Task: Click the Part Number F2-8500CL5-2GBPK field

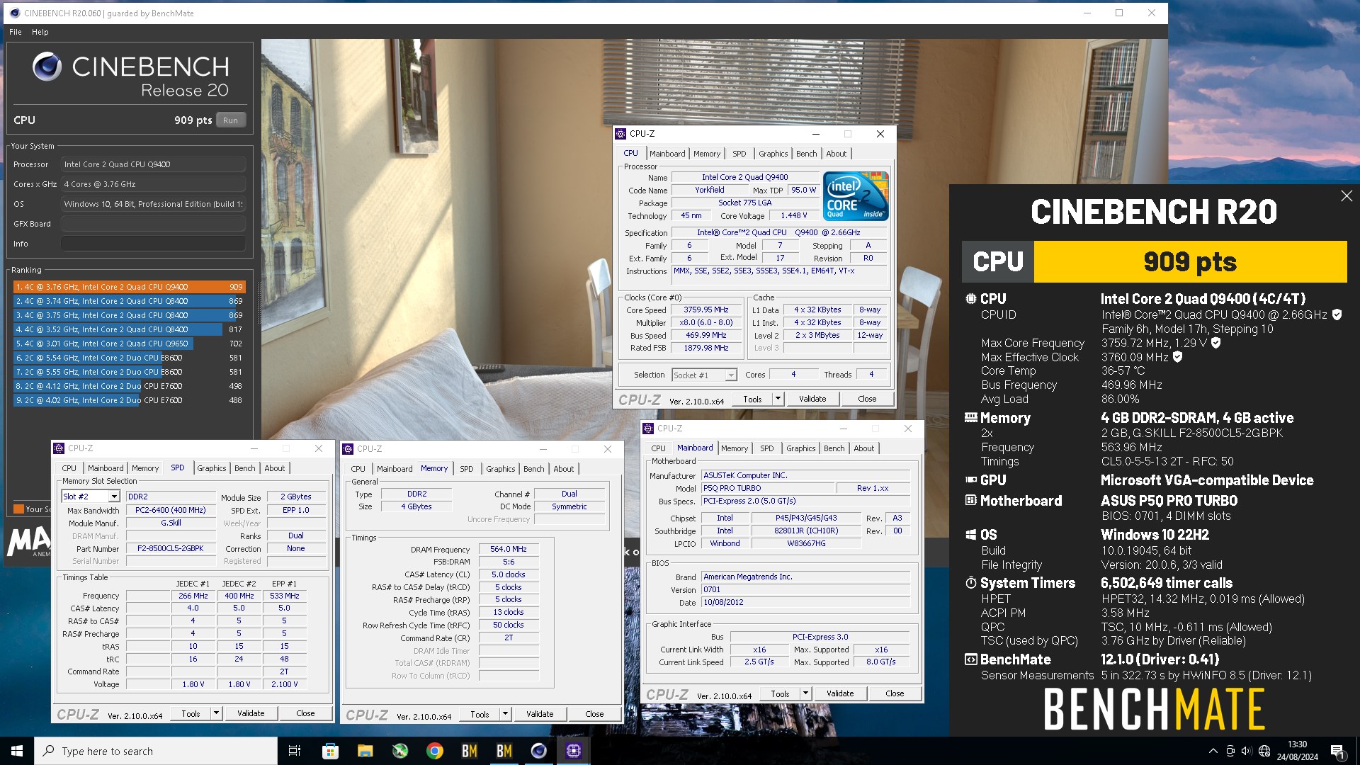Action: point(171,548)
